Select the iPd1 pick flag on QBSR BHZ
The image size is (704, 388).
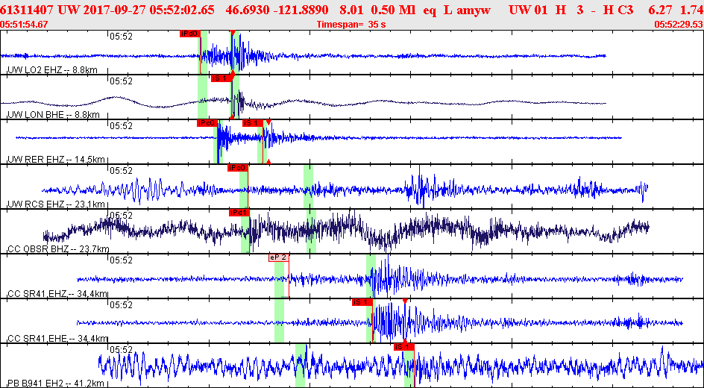click(239, 213)
